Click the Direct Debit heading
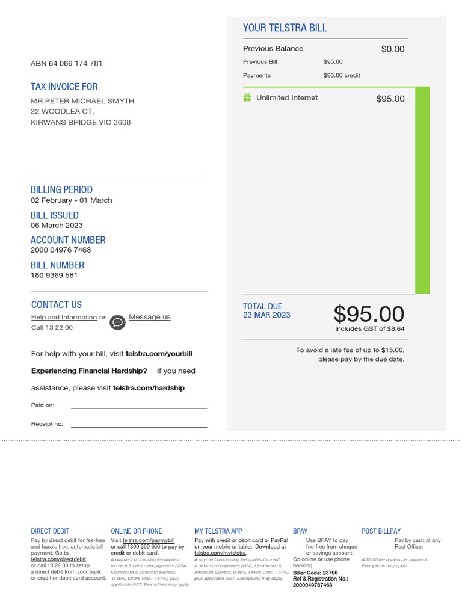Screen dimensions: 462x616 tap(50, 531)
